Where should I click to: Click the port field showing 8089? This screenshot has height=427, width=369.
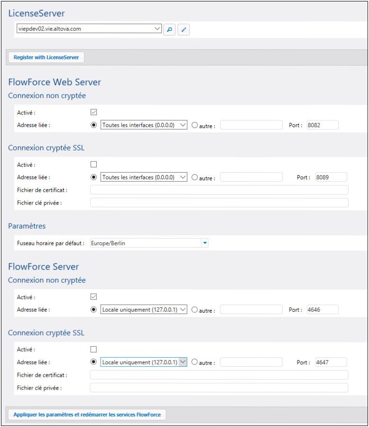pos(331,177)
